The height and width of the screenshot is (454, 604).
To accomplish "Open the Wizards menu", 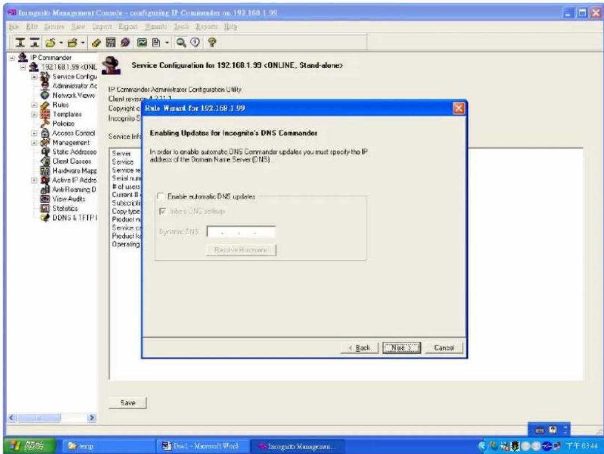I will click(x=156, y=27).
